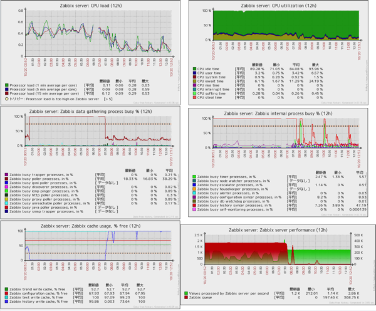Click the busy self-monitoring processes legend swatch
The height and width of the screenshot is (311, 376).
[194, 209]
